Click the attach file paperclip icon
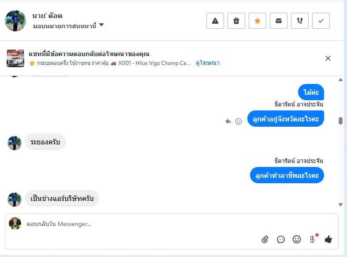The width and height of the screenshot is (347, 257). (x=265, y=239)
